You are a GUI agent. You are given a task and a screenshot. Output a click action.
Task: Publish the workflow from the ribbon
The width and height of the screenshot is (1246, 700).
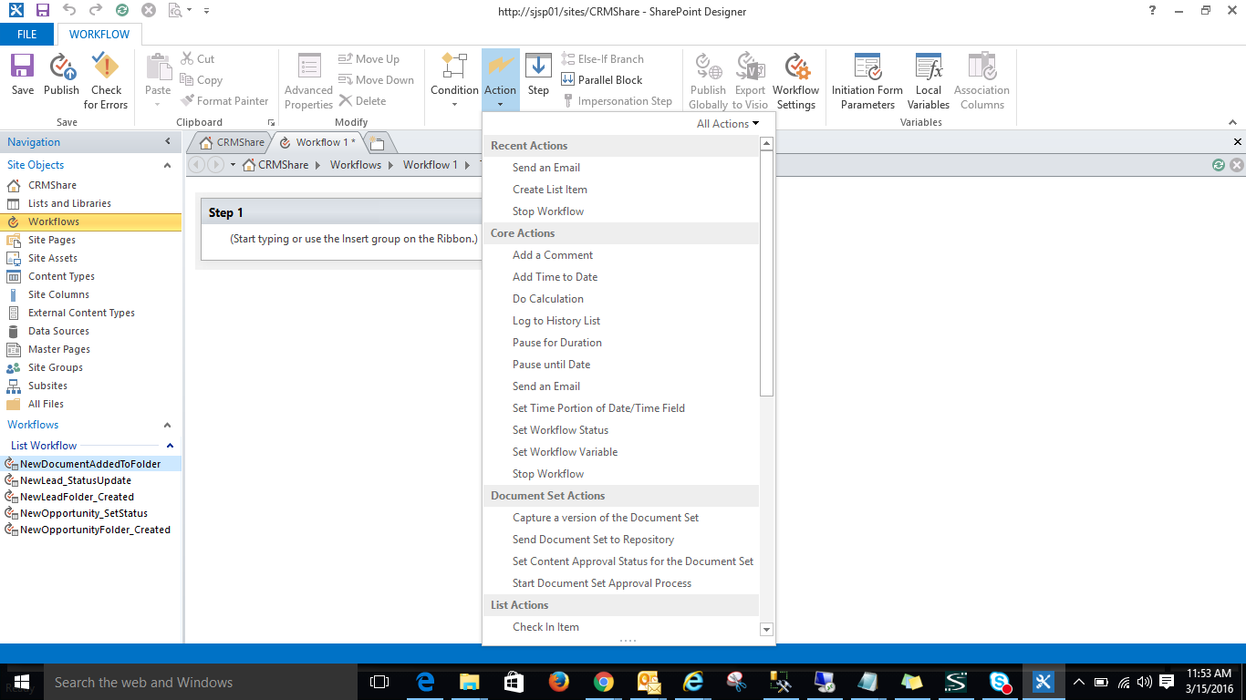tap(61, 75)
